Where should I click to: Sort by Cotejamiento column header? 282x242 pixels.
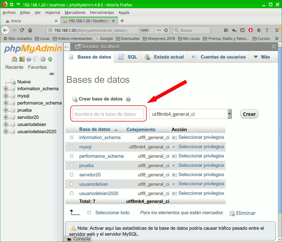(141, 130)
